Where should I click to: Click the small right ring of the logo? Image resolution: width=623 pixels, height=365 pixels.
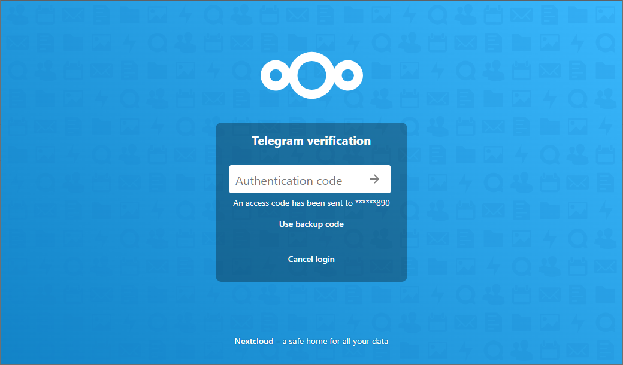[347, 75]
